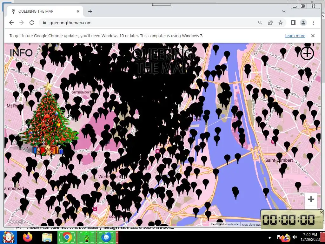Share this page with the share icon
This screenshot has width=325, height=244.
[x=270, y=23]
